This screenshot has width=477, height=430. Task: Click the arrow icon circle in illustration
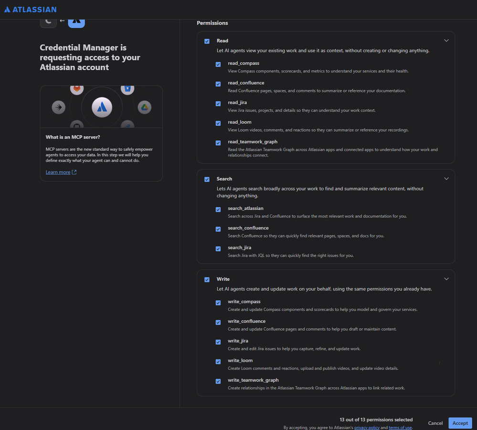58,107
